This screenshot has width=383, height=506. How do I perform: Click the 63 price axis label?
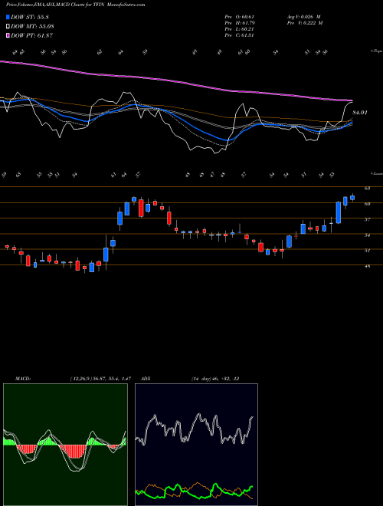pos(367,188)
